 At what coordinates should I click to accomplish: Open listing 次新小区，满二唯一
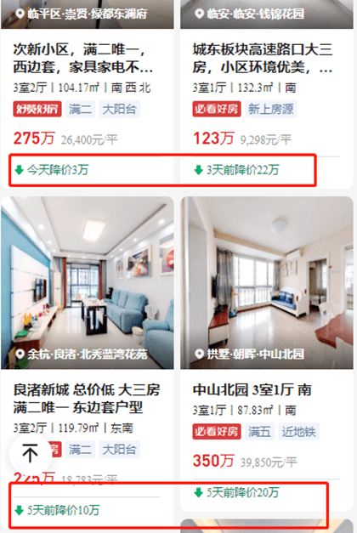(x=82, y=59)
